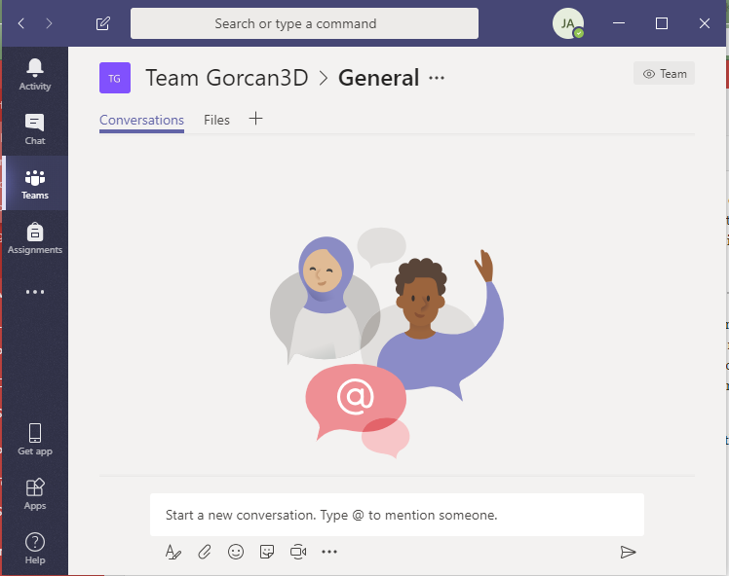Click the Start a new conversation box
The width and height of the screenshot is (729, 576).
[397, 515]
